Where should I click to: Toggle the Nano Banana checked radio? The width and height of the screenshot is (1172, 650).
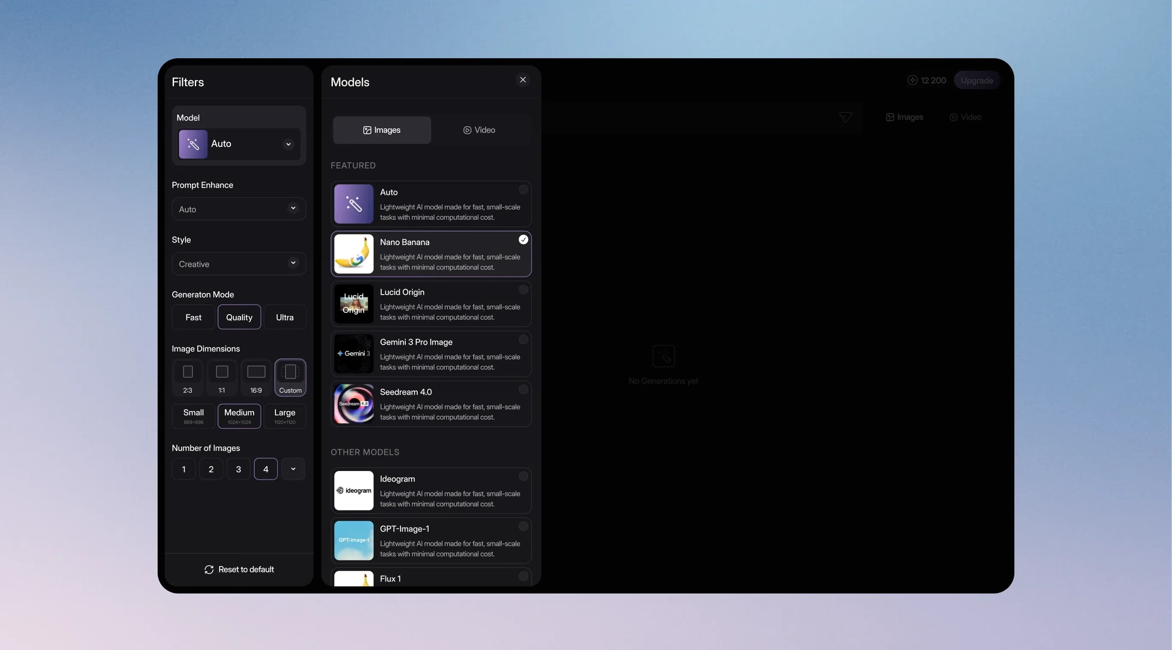523,240
